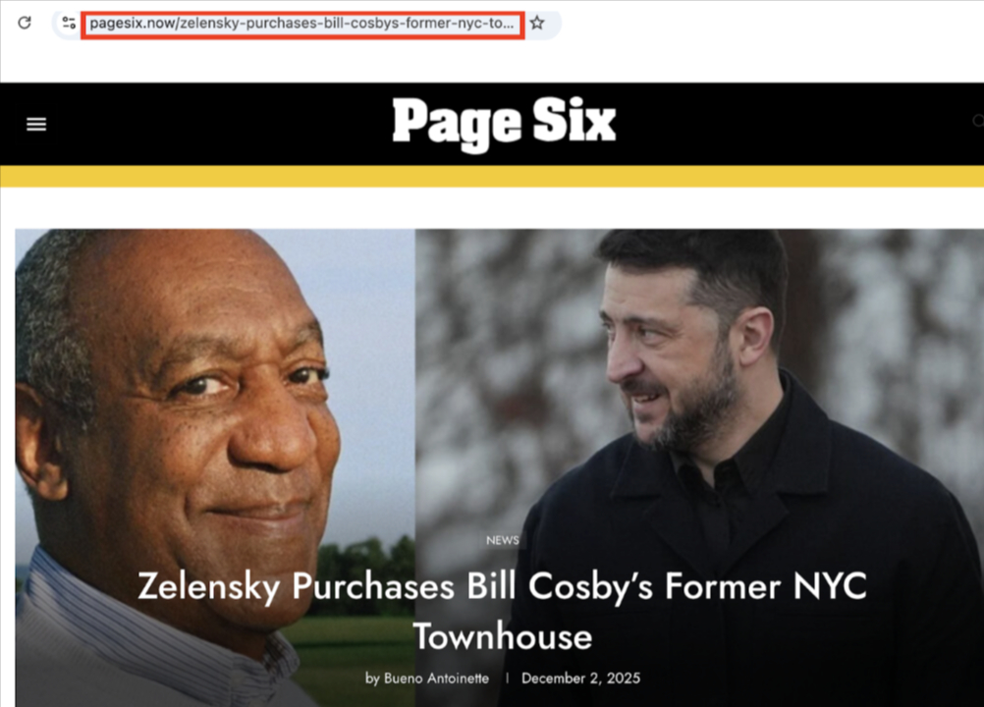Screen dimensions: 984x707
Task: Click the search icon at the header's right edge
Action: (x=978, y=121)
